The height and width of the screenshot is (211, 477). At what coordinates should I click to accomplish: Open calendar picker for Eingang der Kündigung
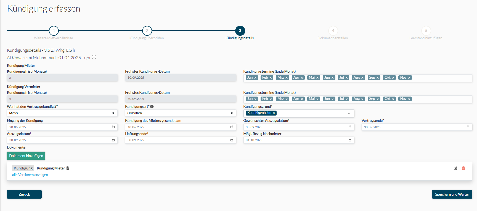[x=113, y=127]
